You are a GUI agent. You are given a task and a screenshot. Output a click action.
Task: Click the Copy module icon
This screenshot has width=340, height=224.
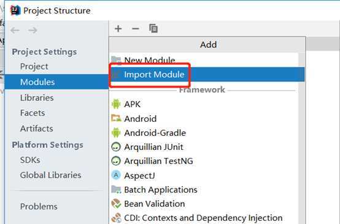point(153,29)
